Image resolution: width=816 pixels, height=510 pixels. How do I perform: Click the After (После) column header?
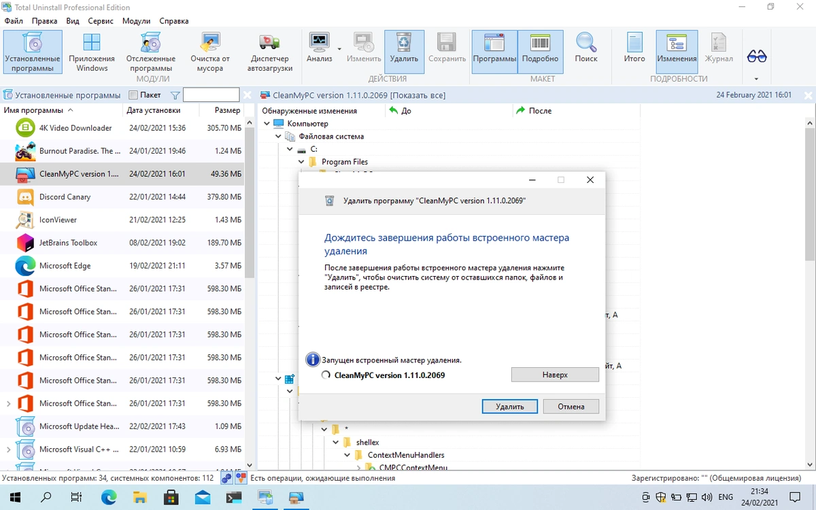click(578, 110)
